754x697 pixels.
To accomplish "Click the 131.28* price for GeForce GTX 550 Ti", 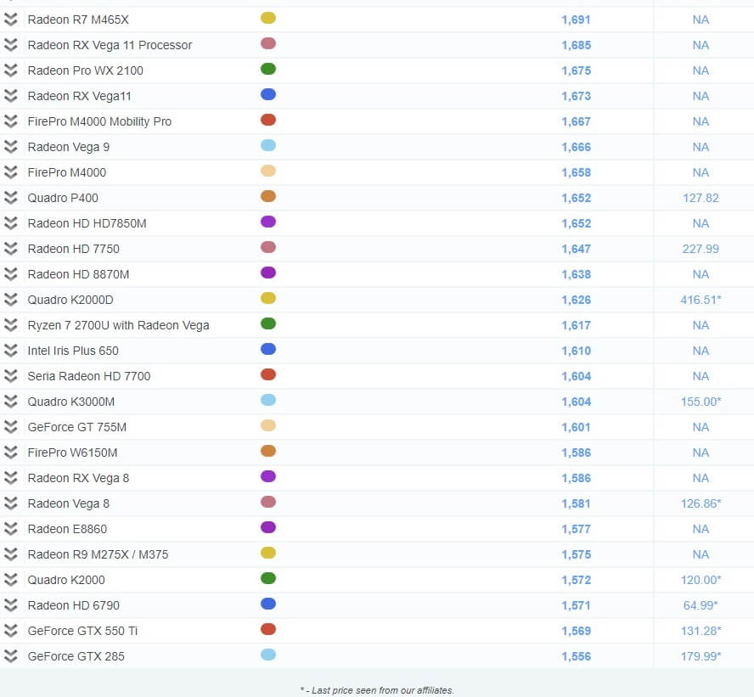I will tap(701, 631).
